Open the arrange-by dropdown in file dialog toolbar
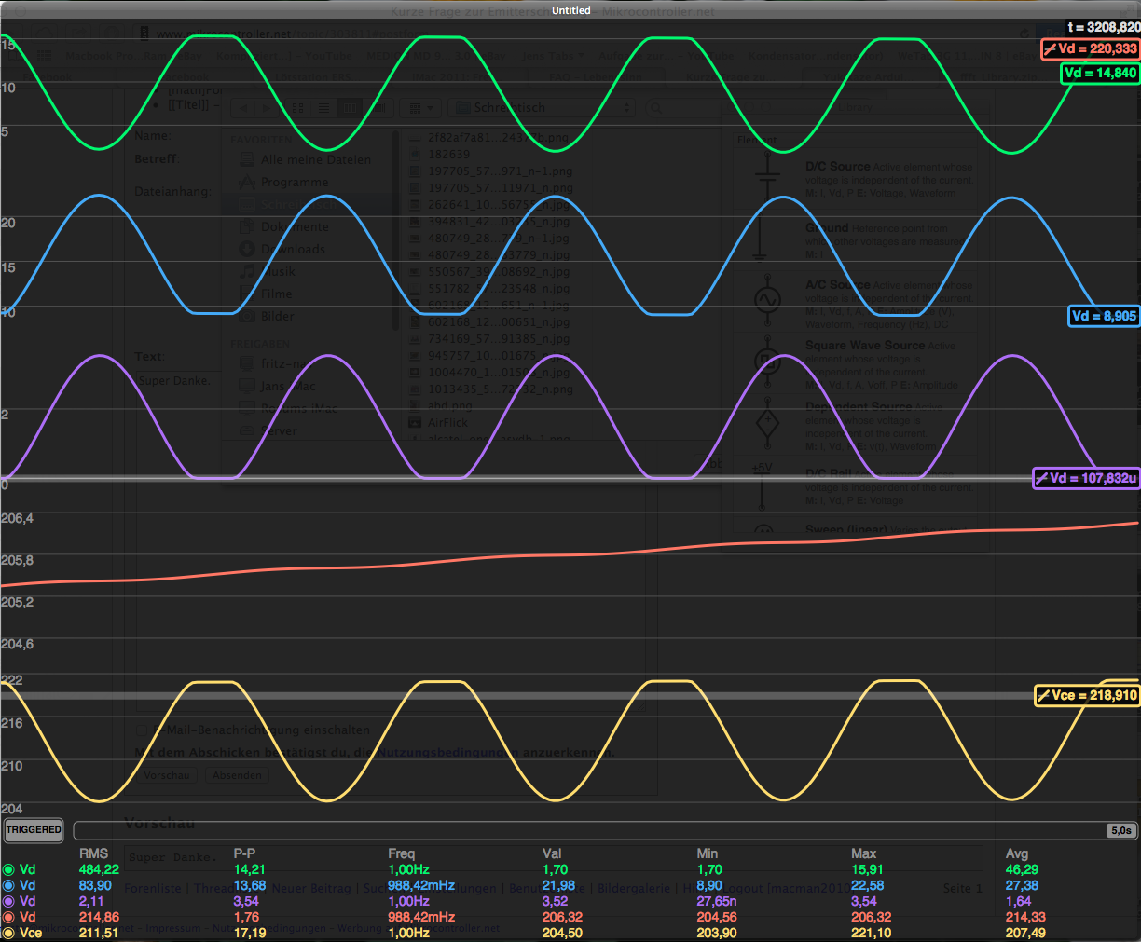The width and height of the screenshot is (1141, 942). pyautogui.click(x=421, y=108)
